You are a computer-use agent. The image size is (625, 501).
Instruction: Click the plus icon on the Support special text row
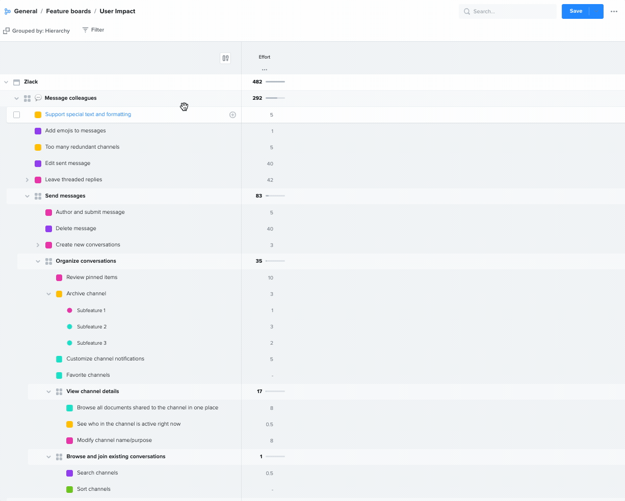(x=233, y=115)
